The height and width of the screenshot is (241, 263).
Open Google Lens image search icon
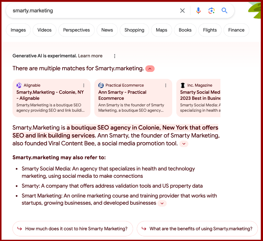click(212, 11)
